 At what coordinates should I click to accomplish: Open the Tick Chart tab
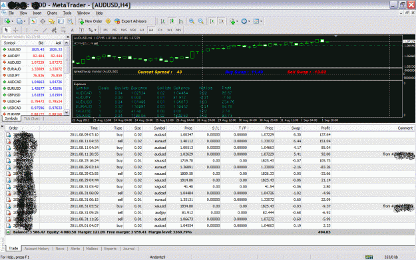click(32, 118)
